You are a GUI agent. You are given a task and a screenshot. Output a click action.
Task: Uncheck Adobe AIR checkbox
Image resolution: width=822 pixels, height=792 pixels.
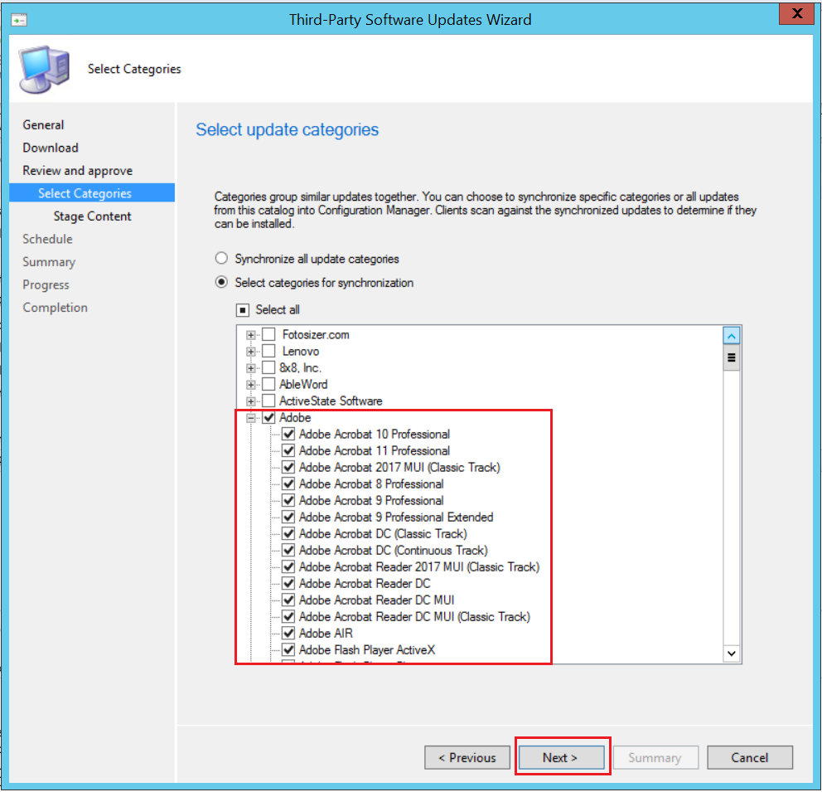[288, 633]
